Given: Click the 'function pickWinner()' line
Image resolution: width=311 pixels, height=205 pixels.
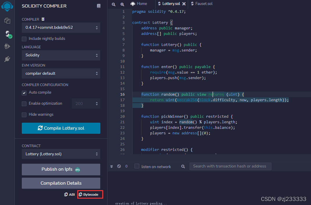Looking at the screenshot, I should pyautogui.click(x=187, y=117).
